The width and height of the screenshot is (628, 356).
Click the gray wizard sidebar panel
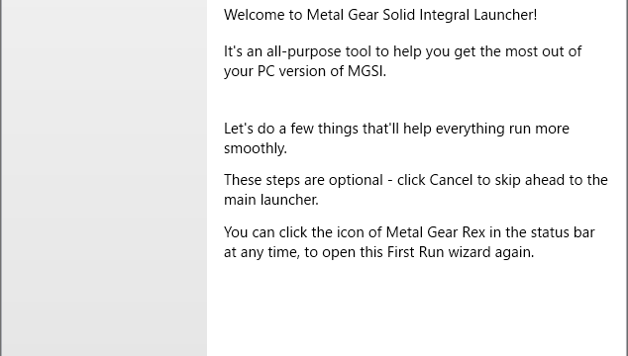pos(104,178)
